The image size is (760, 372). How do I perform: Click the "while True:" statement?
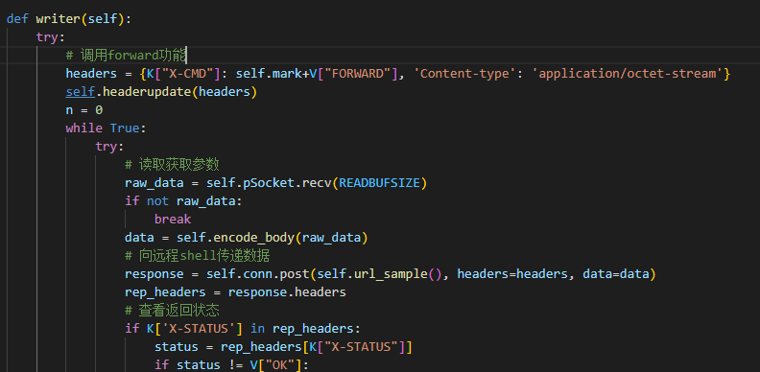107,128
